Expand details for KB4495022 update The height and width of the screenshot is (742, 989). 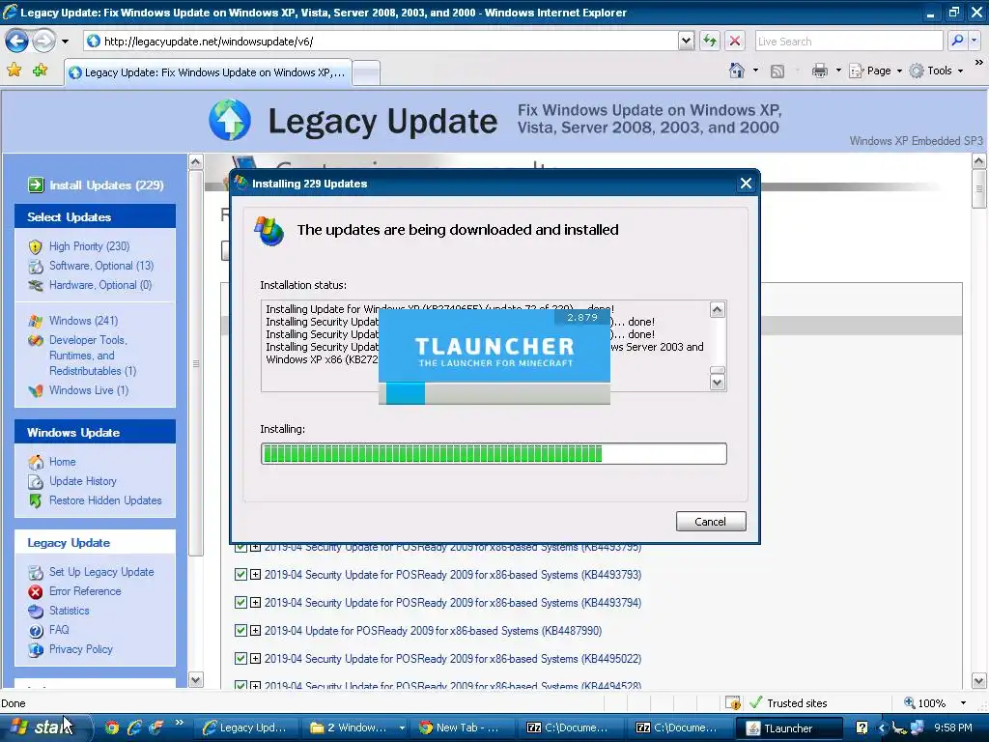point(255,659)
